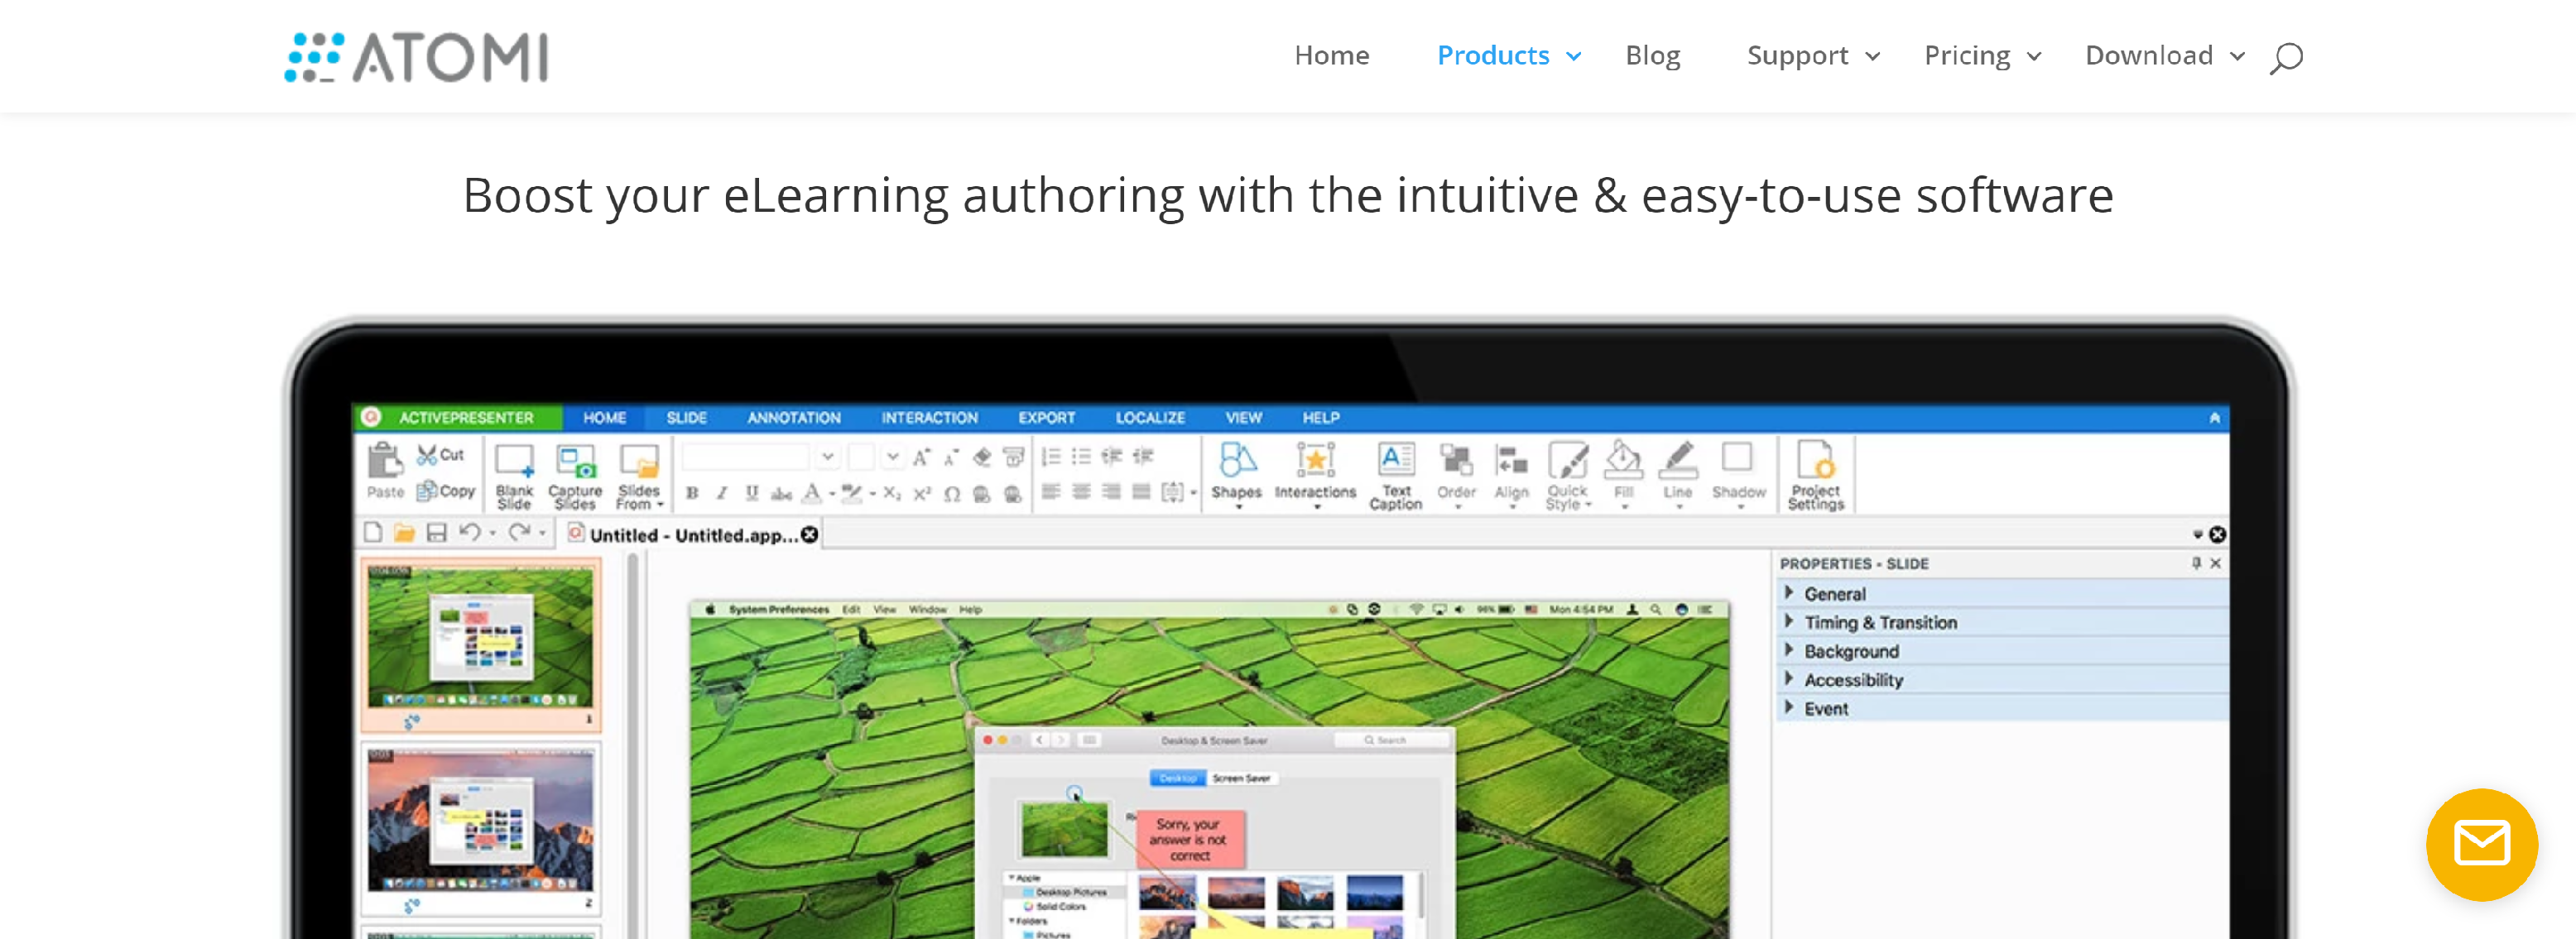This screenshot has height=939, width=2576.
Task: Go to the Home page link
Action: (1332, 56)
